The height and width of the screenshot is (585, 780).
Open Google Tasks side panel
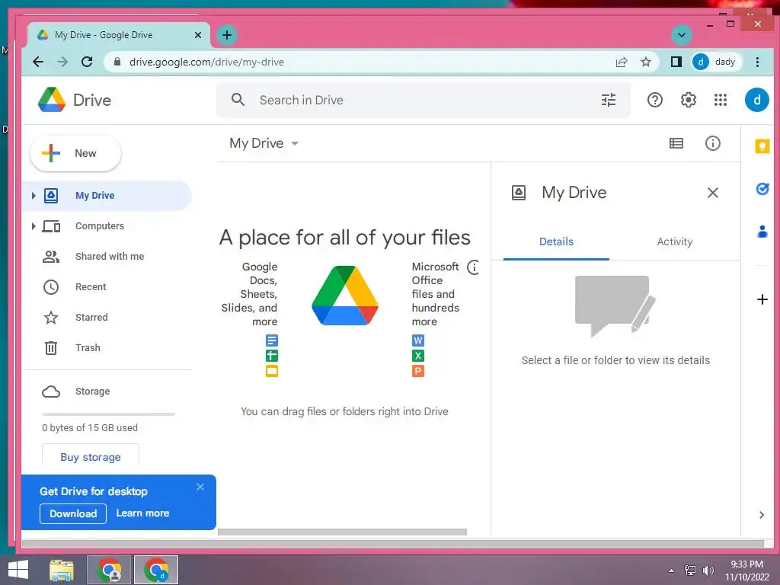click(762, 189)
